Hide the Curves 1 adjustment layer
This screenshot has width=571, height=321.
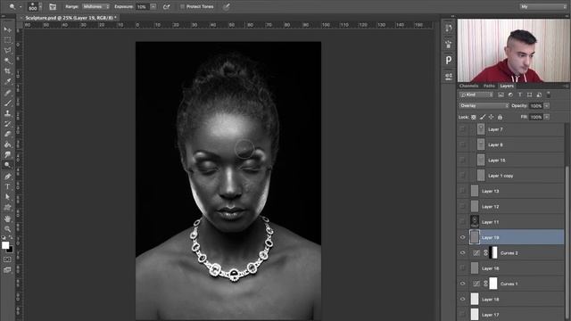point(462,284)
